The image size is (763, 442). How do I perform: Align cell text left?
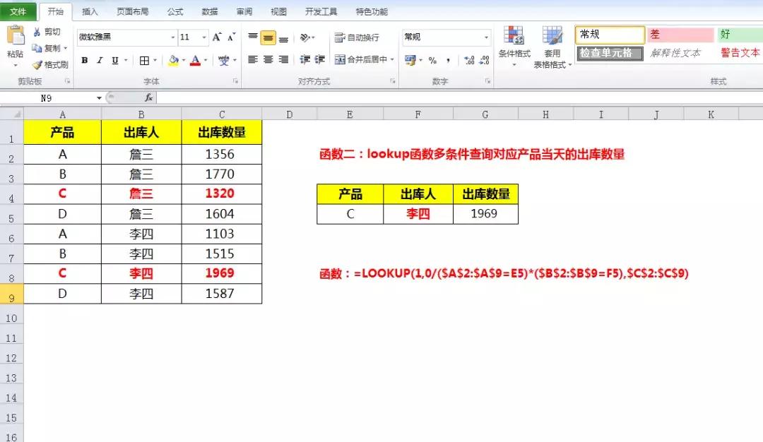point(253,60)
